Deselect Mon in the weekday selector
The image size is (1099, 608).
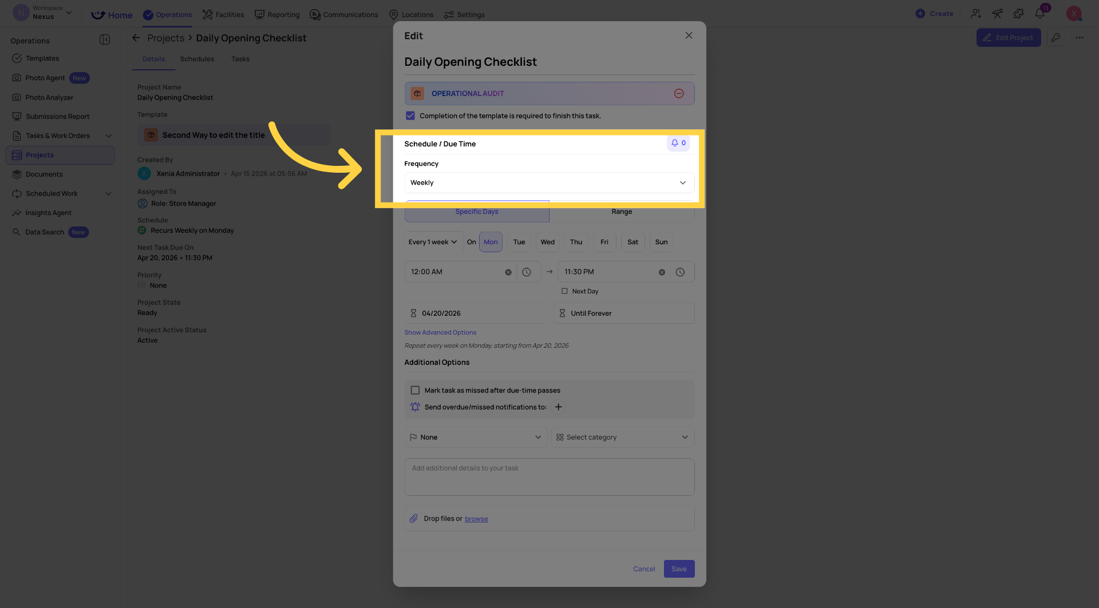[491, 242]
